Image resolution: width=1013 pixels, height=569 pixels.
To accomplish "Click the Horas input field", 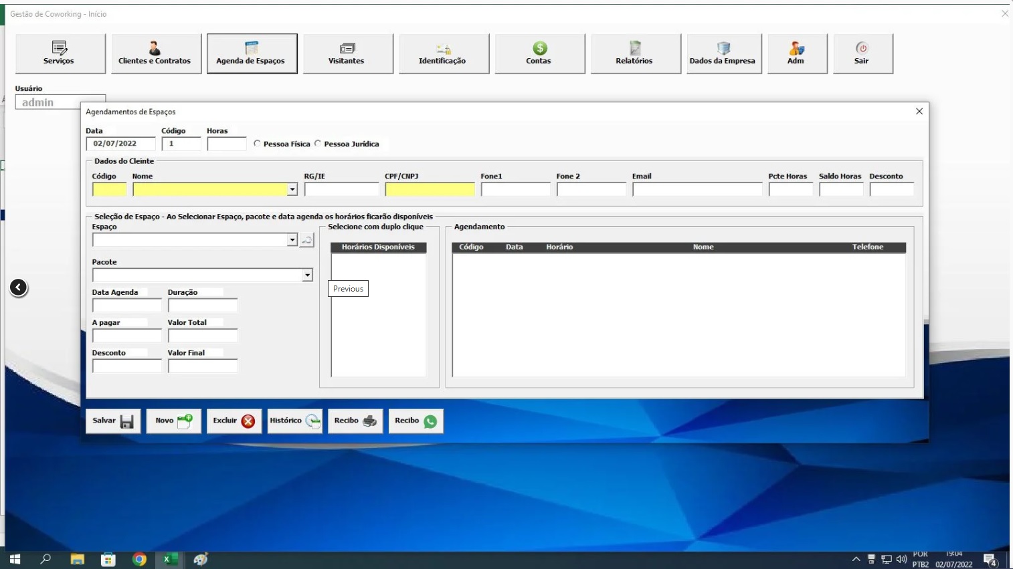I will tap(227, 144).
